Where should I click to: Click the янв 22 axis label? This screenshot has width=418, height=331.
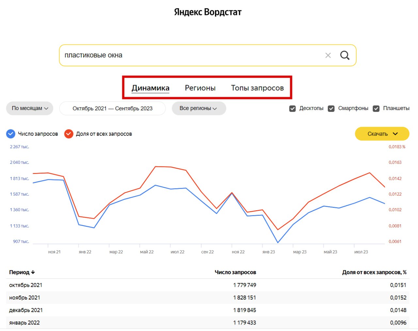85,252
